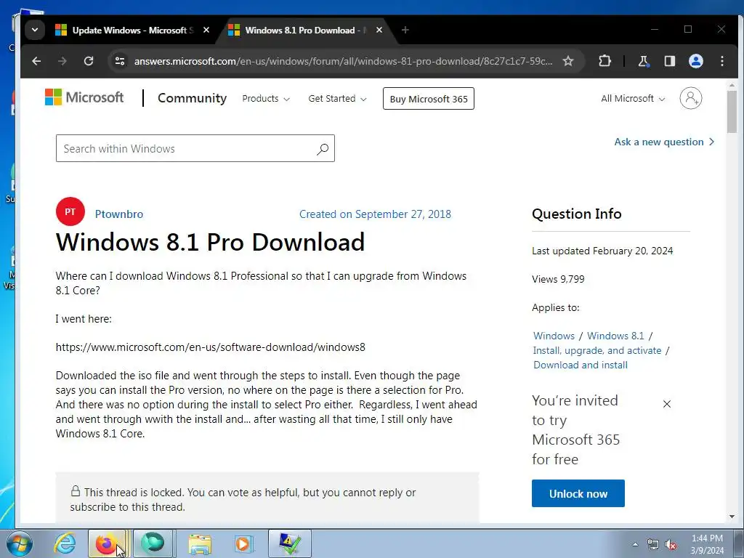The width and height of the screenshot is (744, 558).
Task: Click the sign-in account icon
Action: point(691,98)
